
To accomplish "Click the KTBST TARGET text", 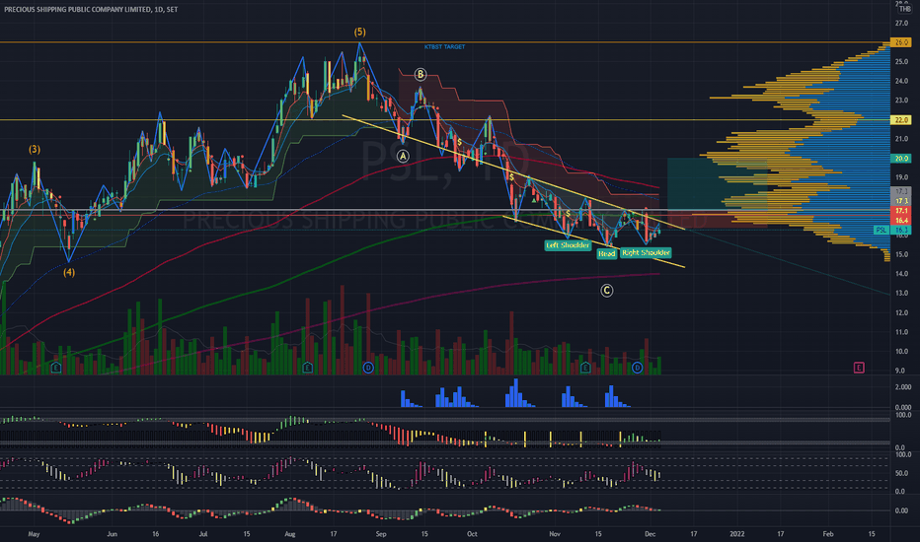I will tap(445, 47).
